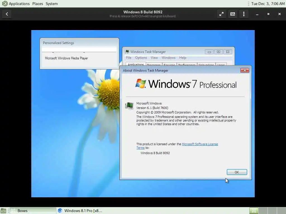Switch to the Applications tab
Viewport: 286px width, 214px height.
click(136, 64)
